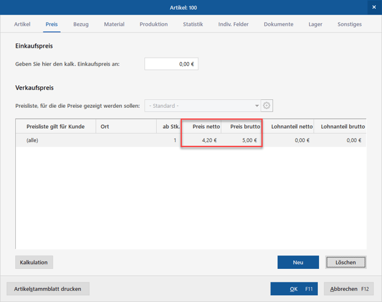The width and height of the screenshot is (382, 302).
Task: Create a new price with Neu
Action: [298, 262]
